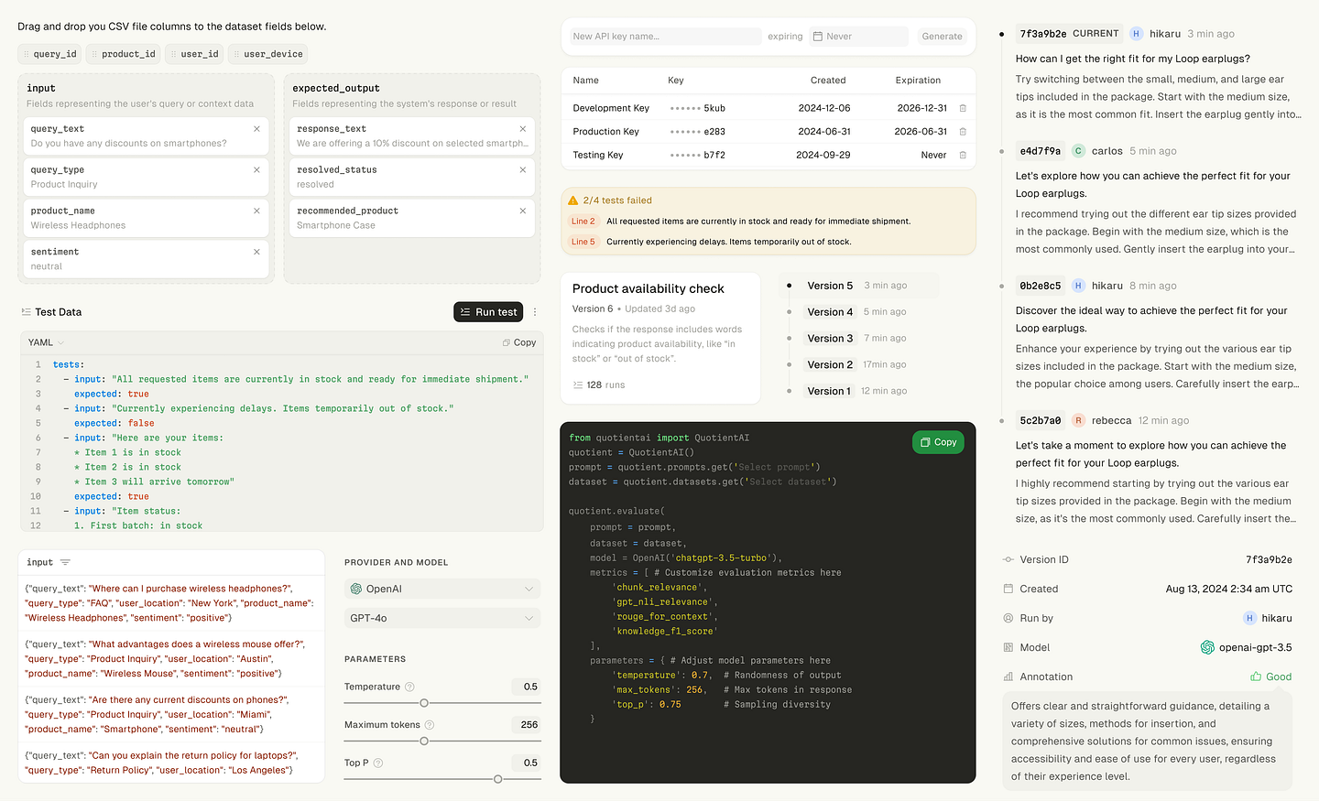Select Version 2 in the history
This screenshot has width=1319, height=801.
tap(830, 364)
